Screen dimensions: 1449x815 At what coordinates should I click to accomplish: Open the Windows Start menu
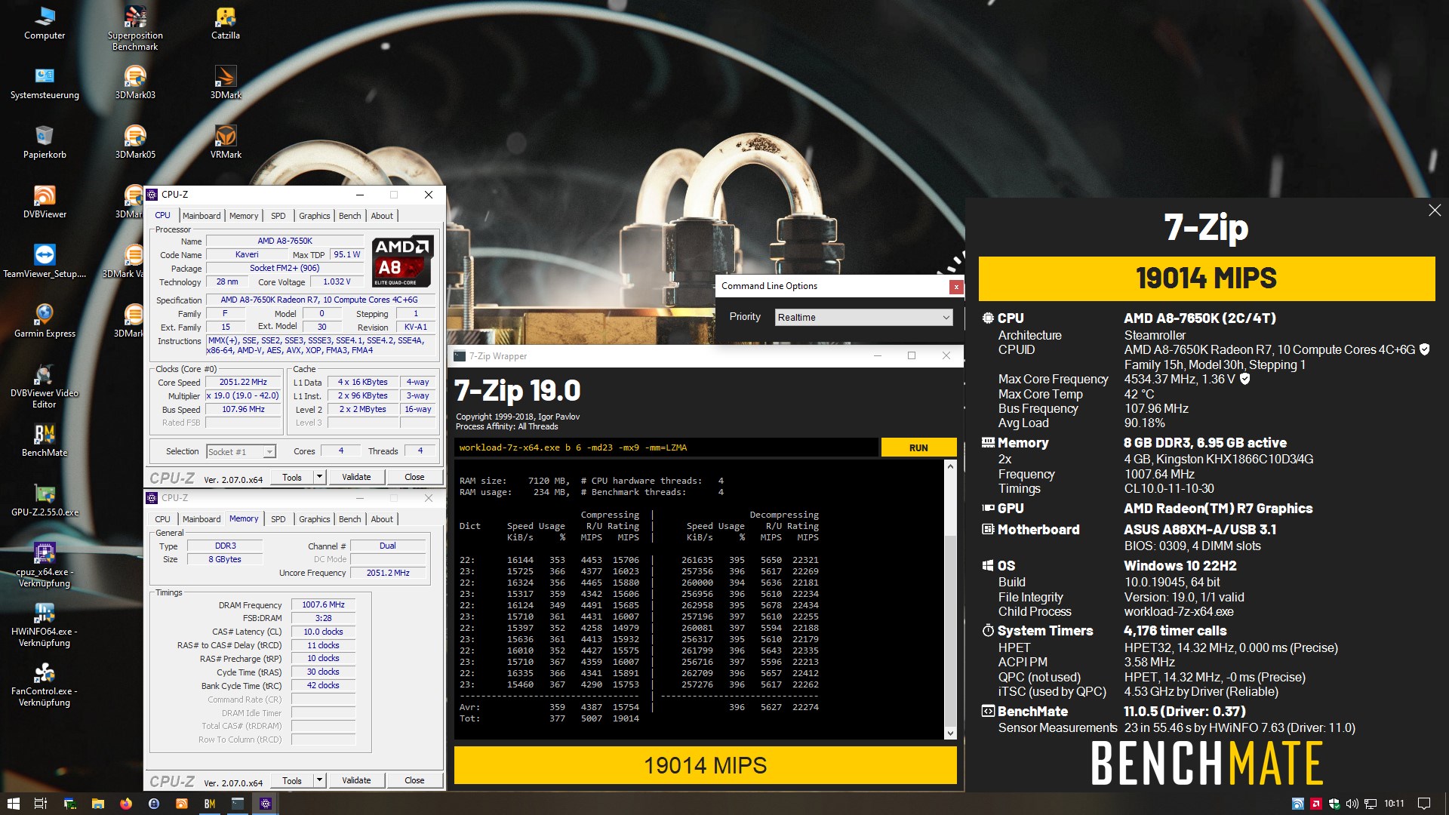13,804
